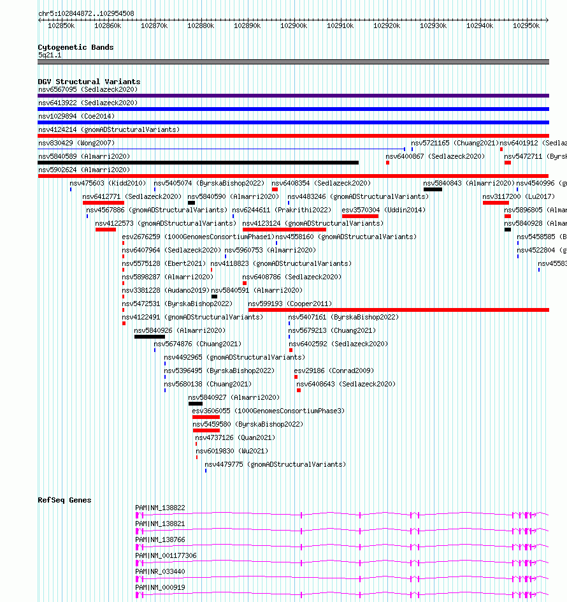
Task: Open the nsv4483246 gnomAD variant label
Action: (x=358, y=196)
